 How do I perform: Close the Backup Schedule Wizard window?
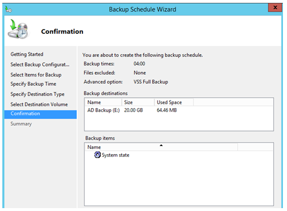click(275, 7)
